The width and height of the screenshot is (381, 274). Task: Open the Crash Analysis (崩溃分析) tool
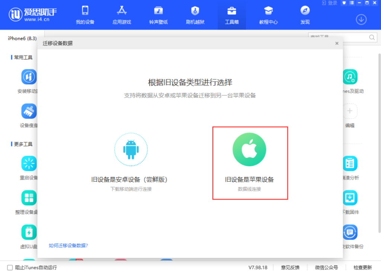point(350,164)
